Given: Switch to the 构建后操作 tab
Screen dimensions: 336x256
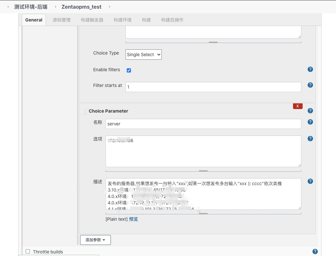Looking at the screenshot, I should click(172, 20).
